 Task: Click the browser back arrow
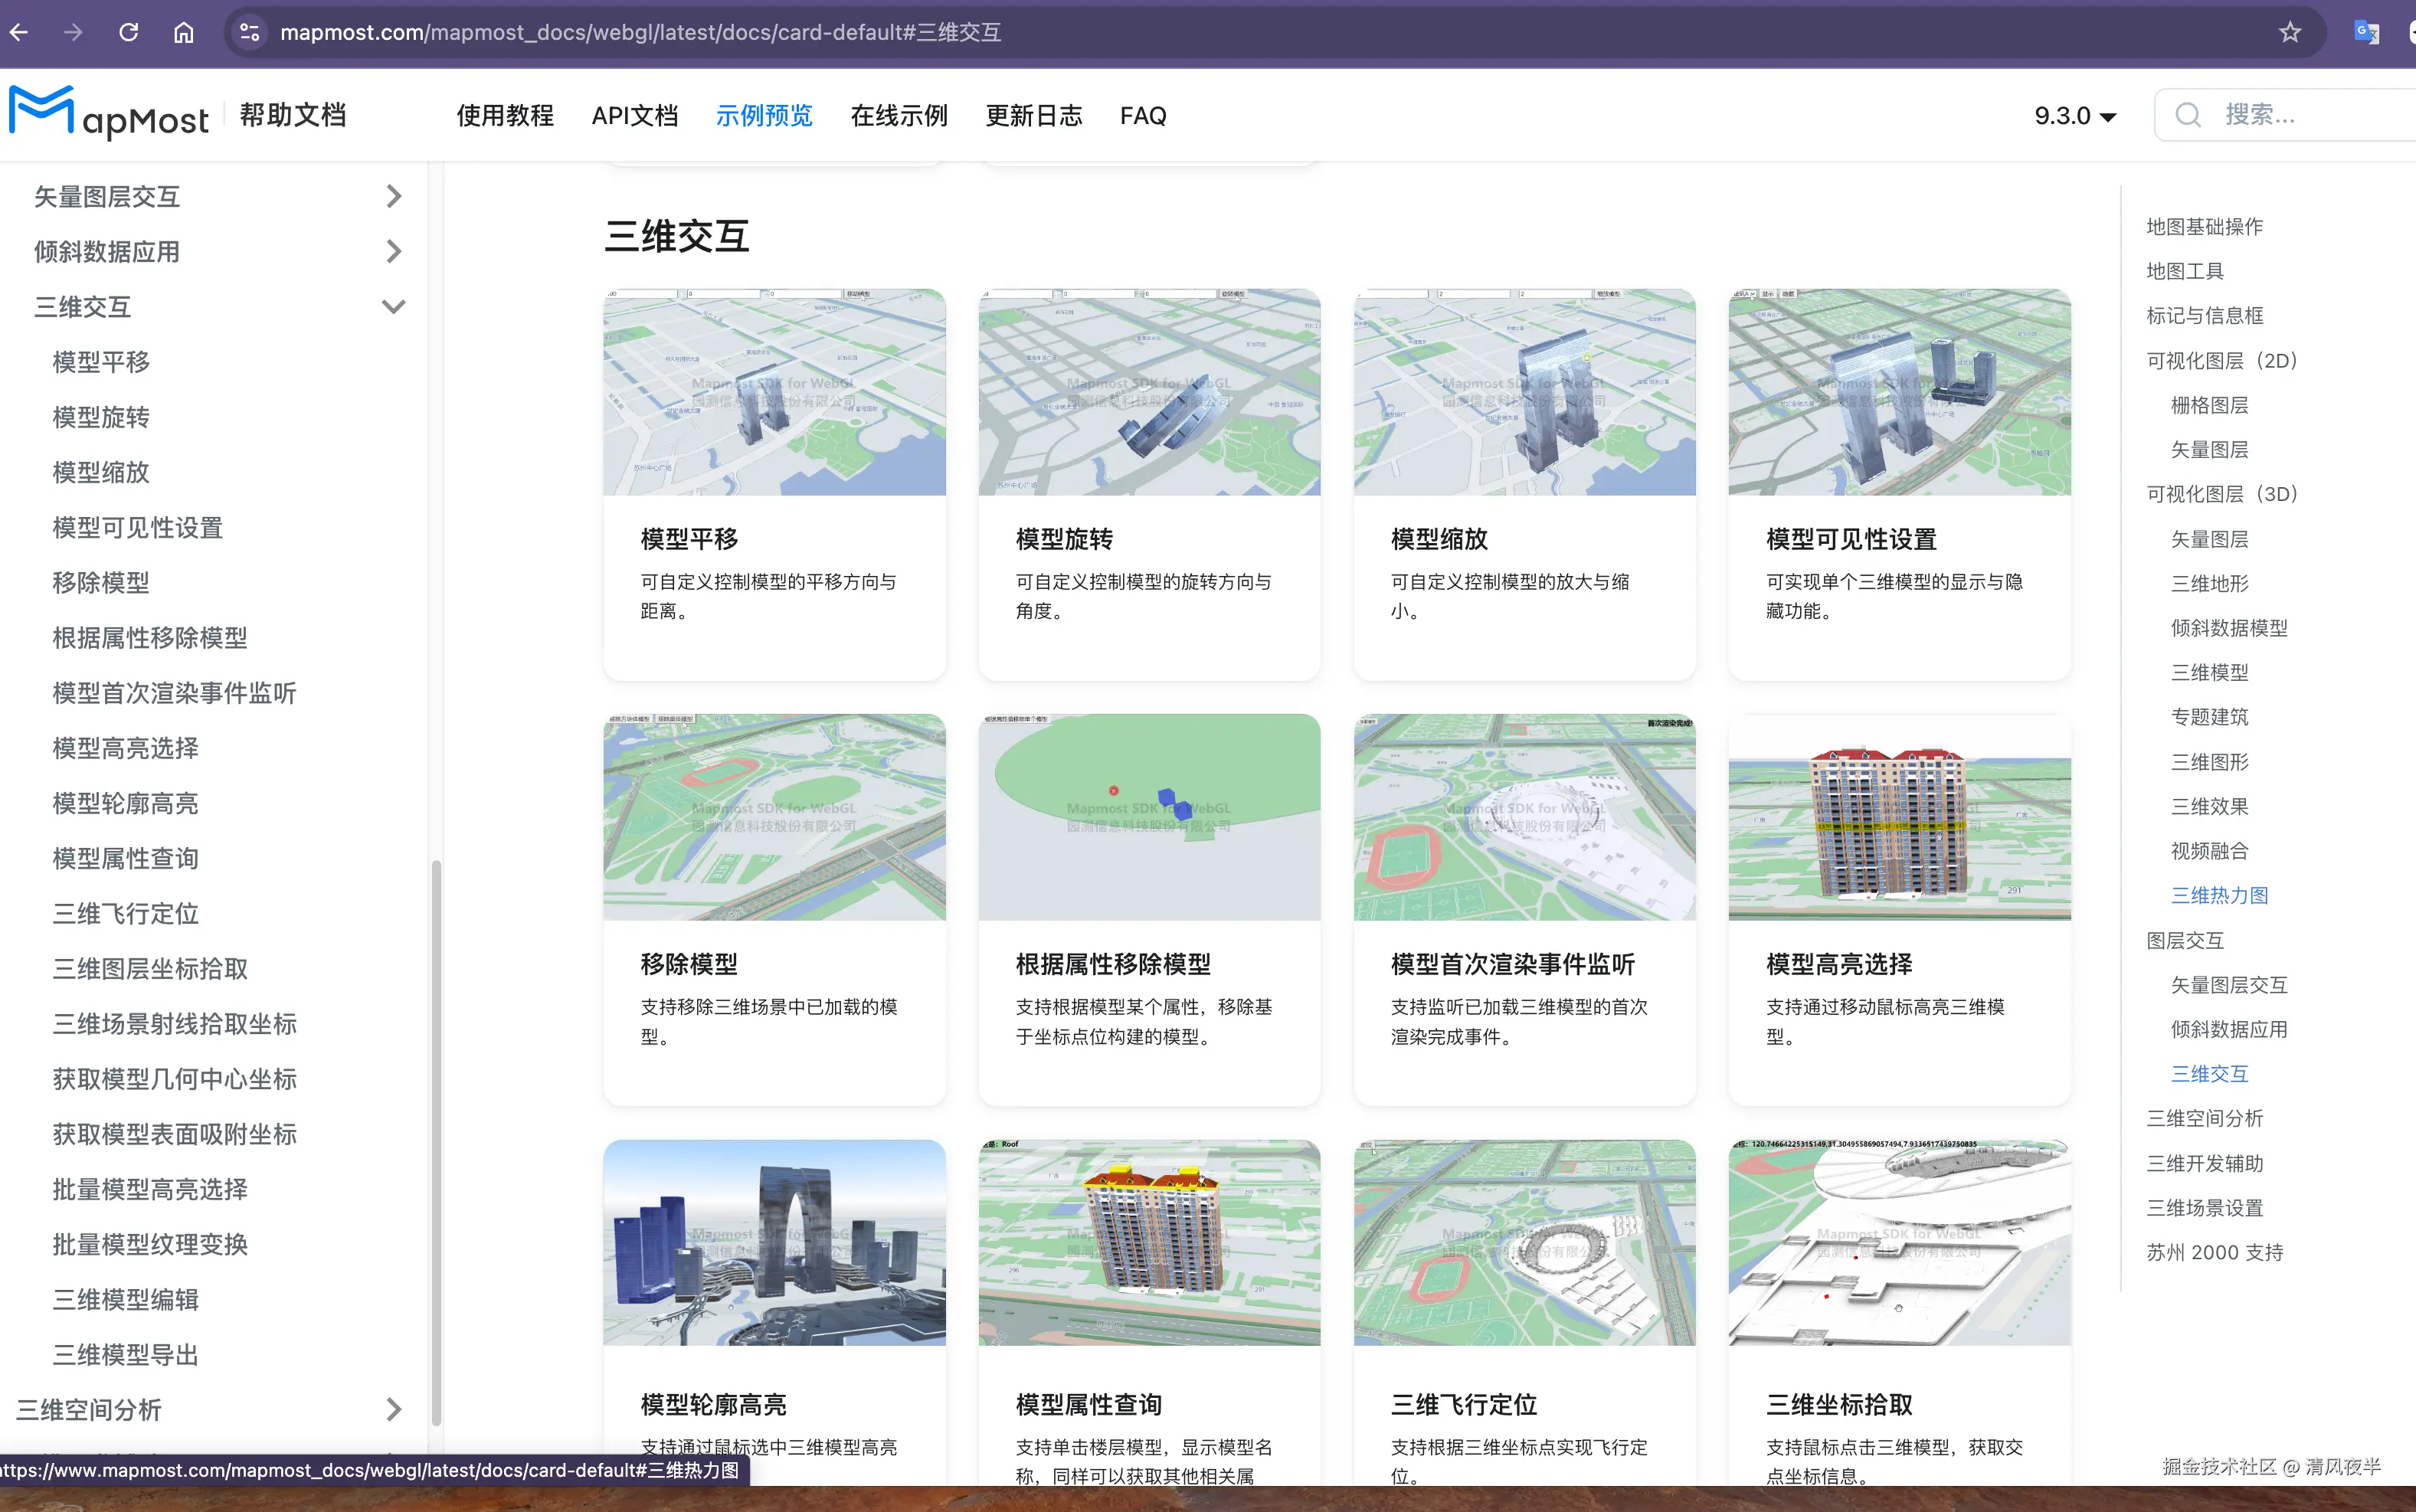click(x=19, y=32)
